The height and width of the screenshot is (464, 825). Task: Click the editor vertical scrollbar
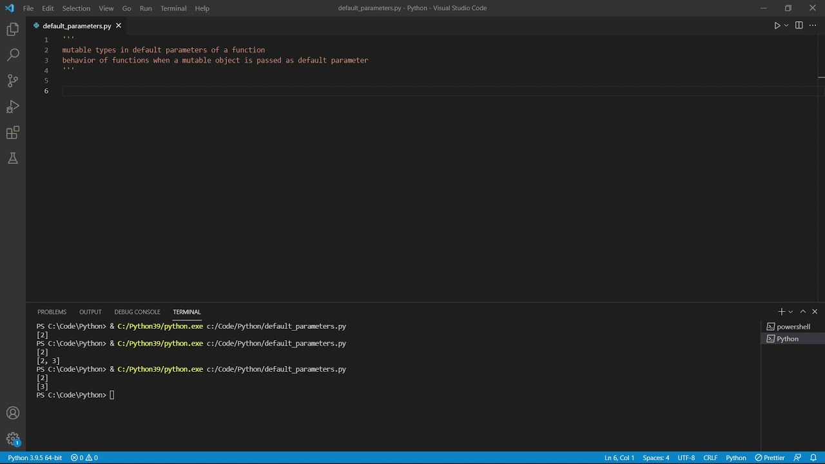point(821,168)
